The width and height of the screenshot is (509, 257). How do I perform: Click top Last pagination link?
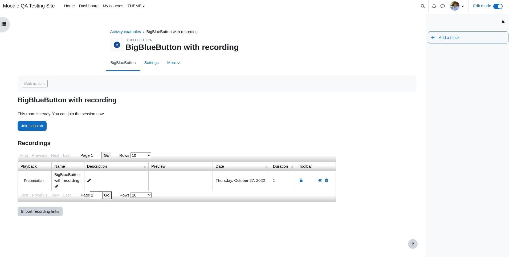click(x=67, y=155)
